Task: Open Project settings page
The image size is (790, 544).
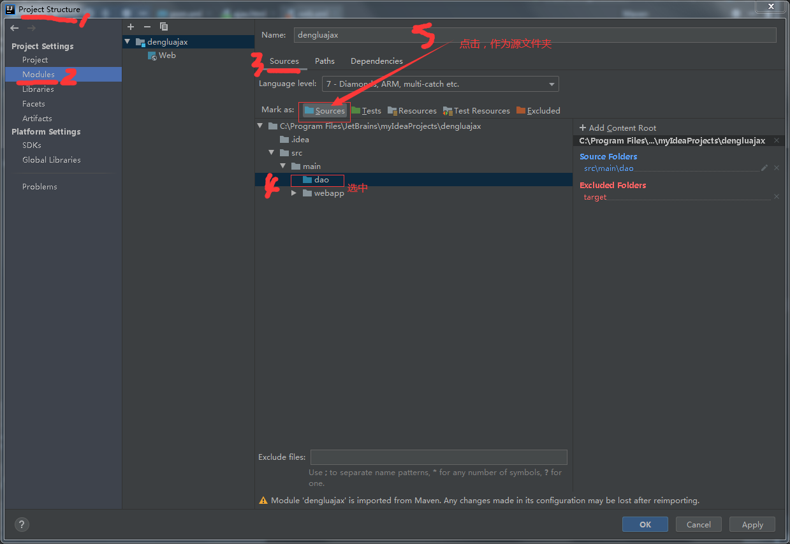Action: click(35, 60)
